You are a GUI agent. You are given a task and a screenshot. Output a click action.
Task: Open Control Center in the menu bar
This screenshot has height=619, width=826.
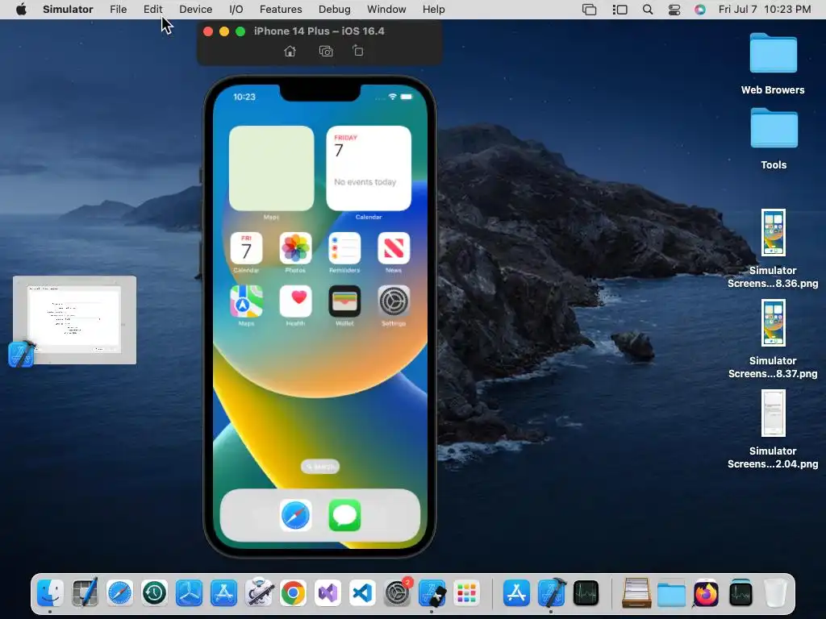tap(674, 10)
